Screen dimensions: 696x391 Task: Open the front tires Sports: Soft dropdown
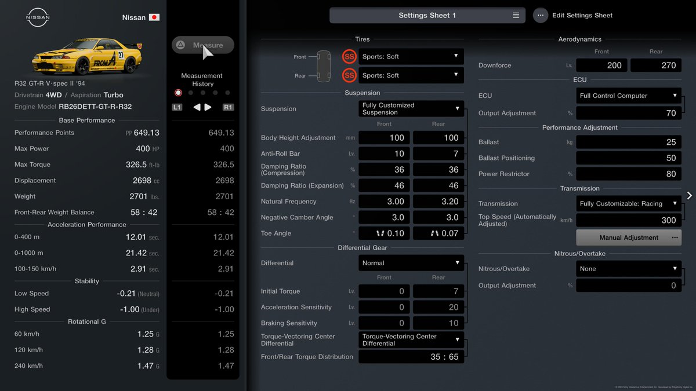(x=411, y=56)
